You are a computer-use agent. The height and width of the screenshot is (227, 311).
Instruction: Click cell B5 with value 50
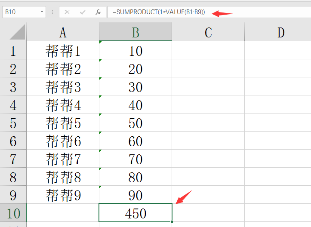135,123
